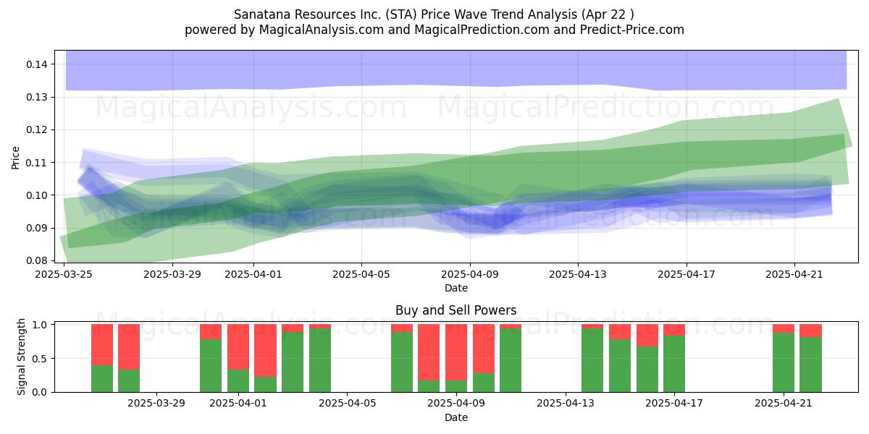
Task: Click the 0.08 price tick label
Action: pos(36,260)
